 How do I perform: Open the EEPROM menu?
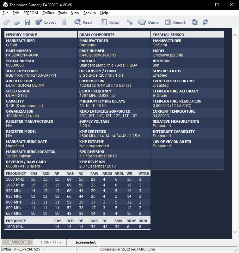[x=31, y=13]
